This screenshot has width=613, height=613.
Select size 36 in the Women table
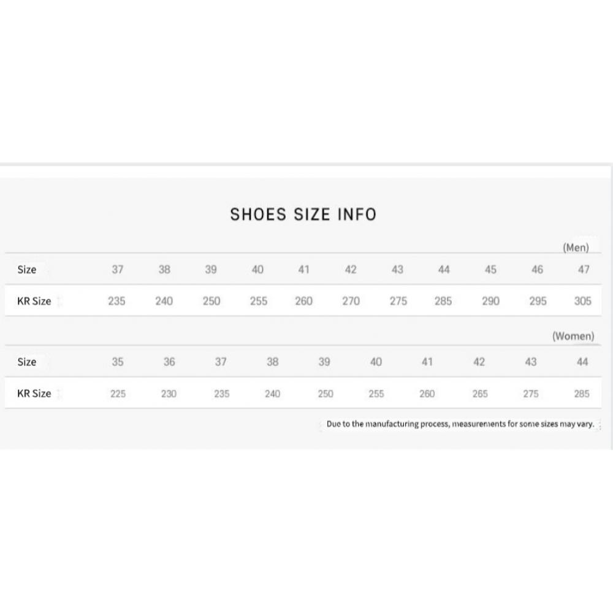169,362
